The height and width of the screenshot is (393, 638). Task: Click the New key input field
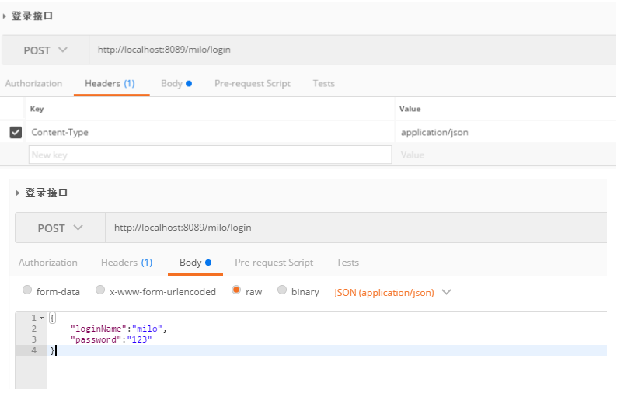pos(210,155)
